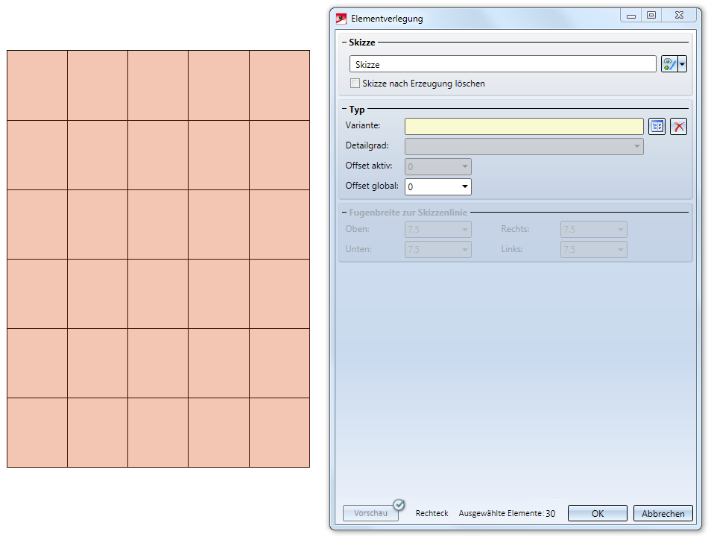Viewport: 708px width, 540px height.
Task: Click the Offset global: label
Action: (x=372, y=186)
